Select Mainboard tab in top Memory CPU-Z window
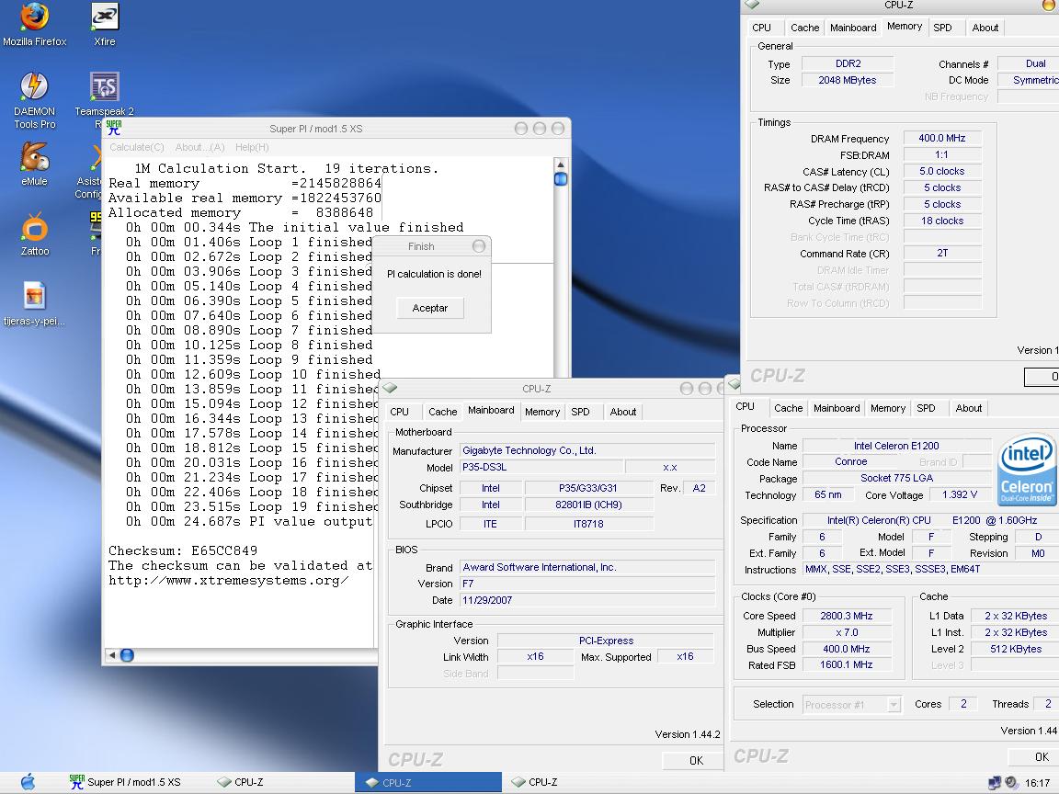The width and height of the screenshot is (1059, 794). [x=853, y=28]
